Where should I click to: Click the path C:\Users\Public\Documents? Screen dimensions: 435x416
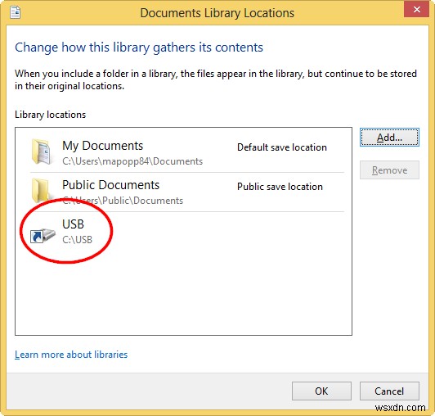tap(123, 201)
